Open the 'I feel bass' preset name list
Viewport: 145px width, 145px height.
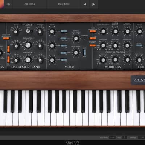tap(64, 4)
